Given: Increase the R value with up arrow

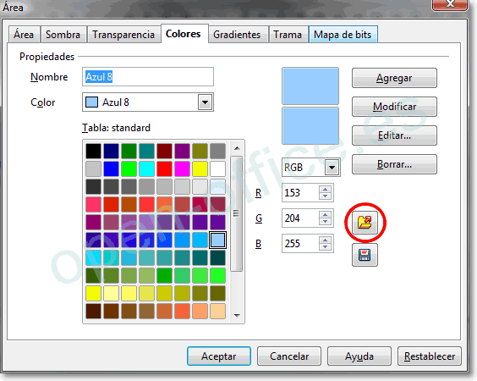Looking at the screenshot, I should coord(326,189).
